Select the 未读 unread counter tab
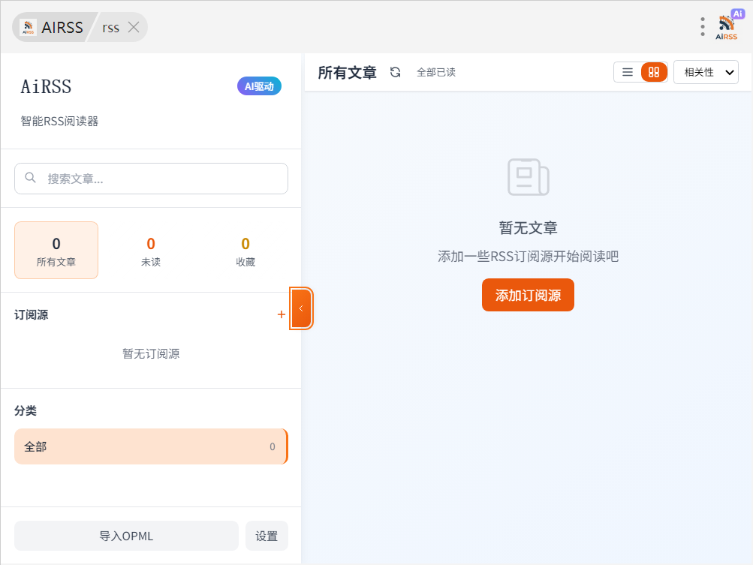This screenshot has width=753, height=565. pos(151,251)
